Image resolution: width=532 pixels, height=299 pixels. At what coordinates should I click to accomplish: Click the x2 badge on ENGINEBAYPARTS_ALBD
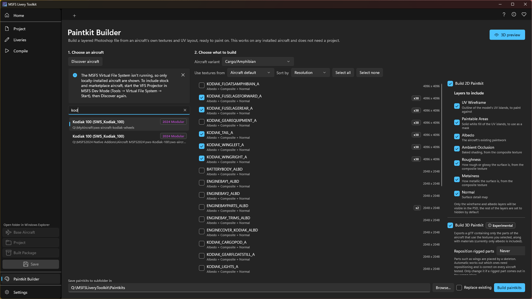pyautogui.click(x=417, y=208)
